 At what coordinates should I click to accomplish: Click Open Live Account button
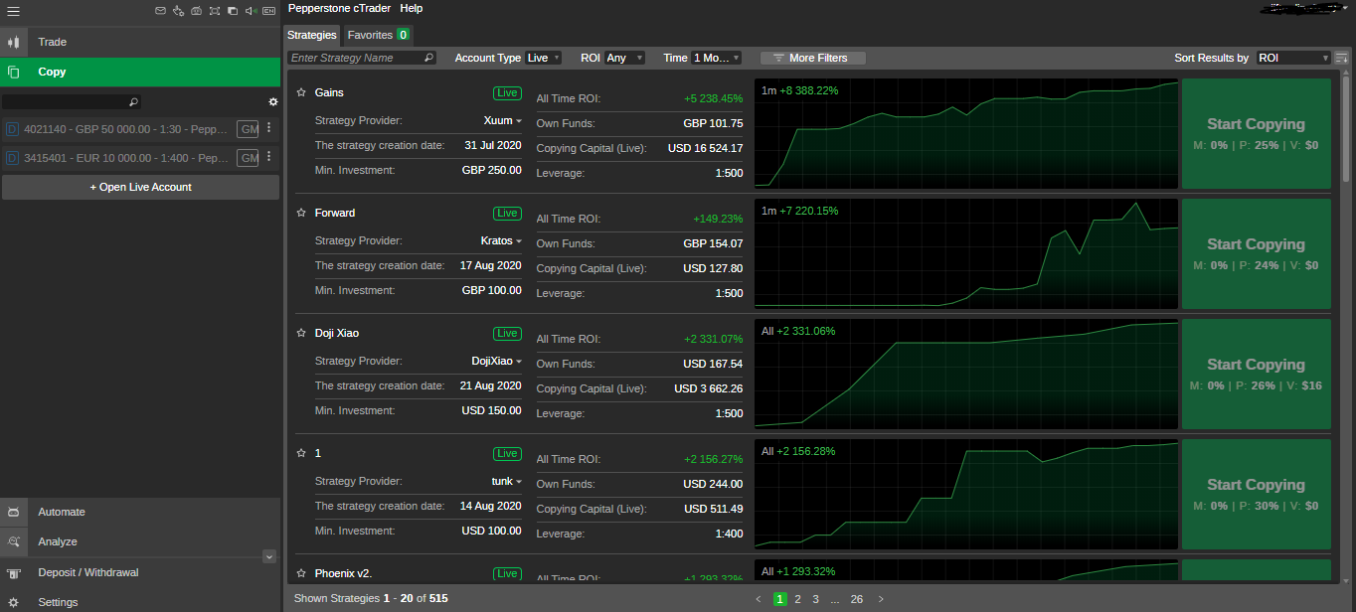coord(140,187)
